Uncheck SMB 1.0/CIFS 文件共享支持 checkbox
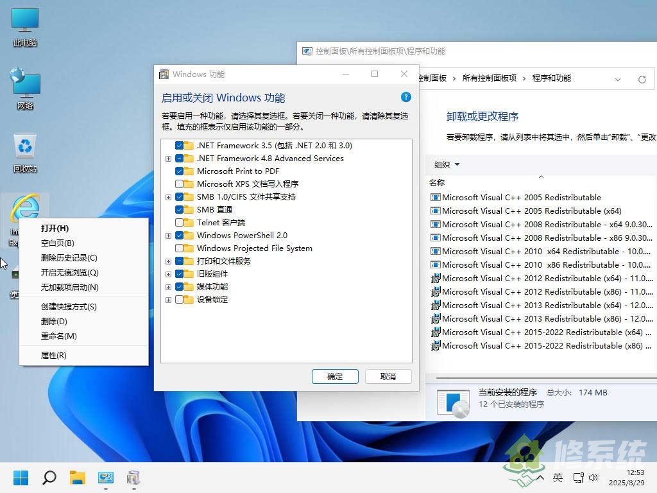 180,196
